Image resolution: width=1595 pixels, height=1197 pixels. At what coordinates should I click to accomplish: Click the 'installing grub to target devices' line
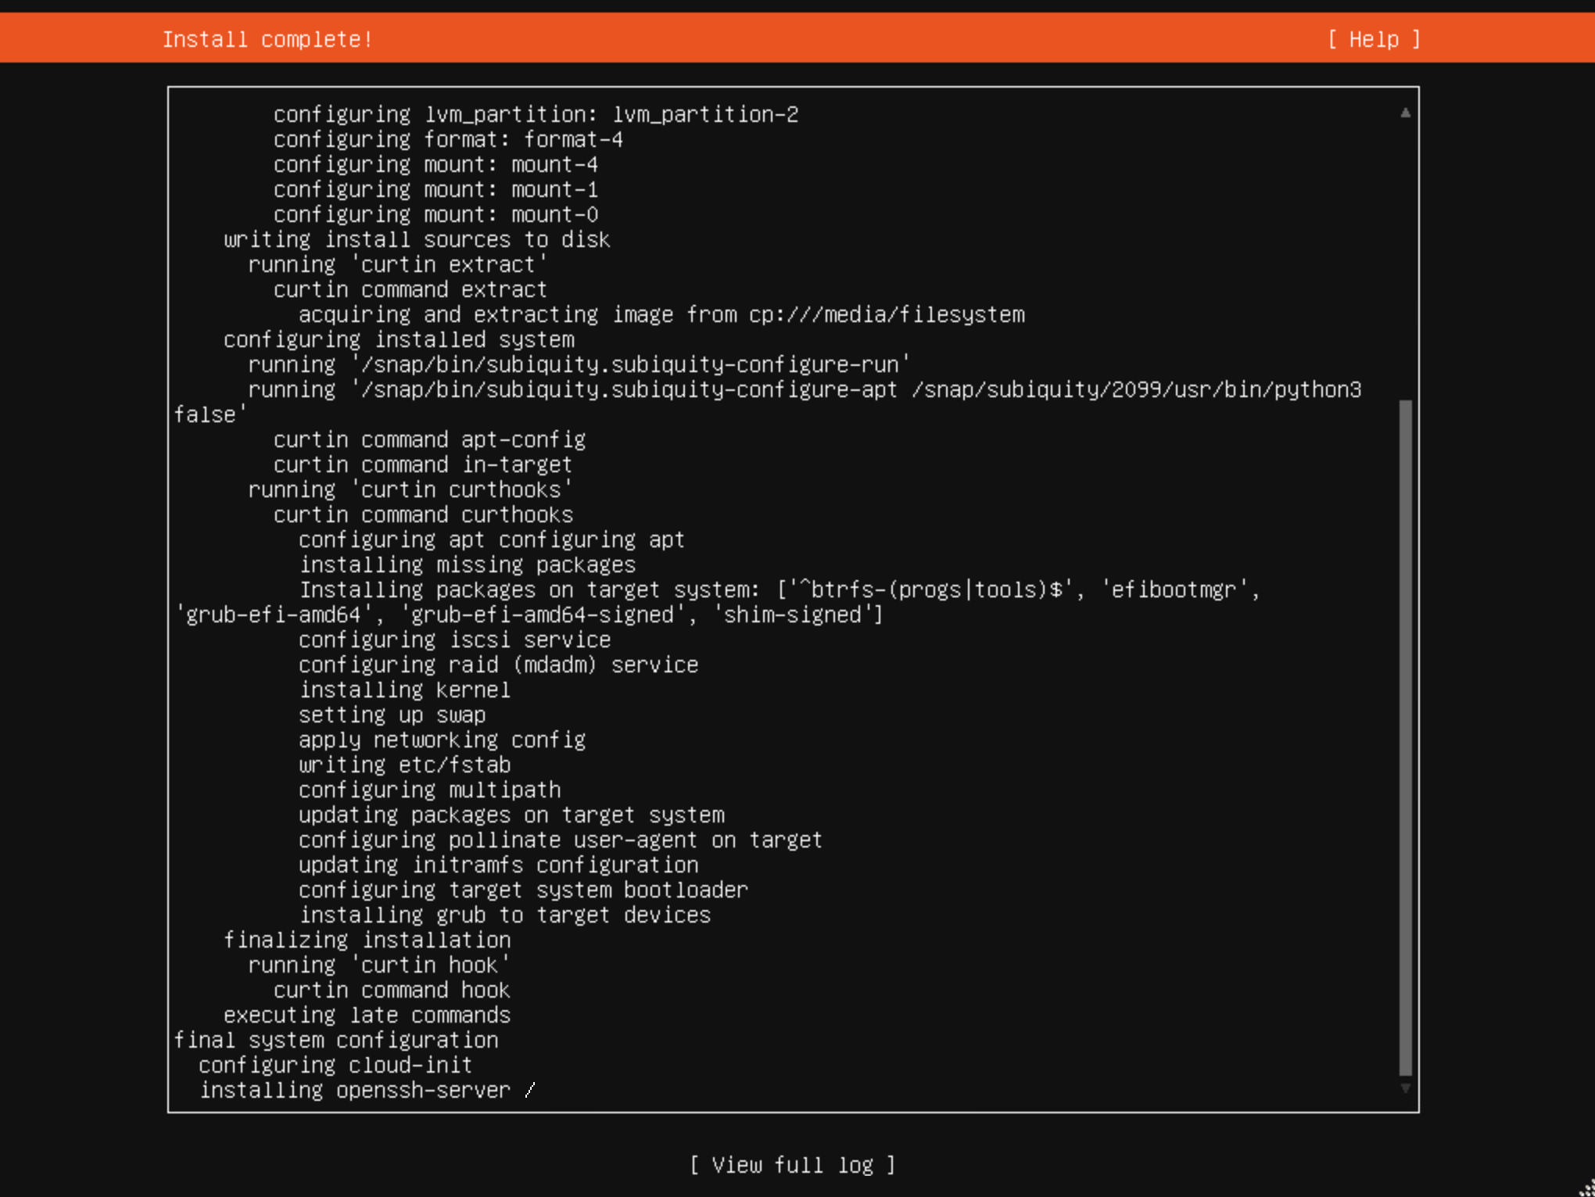[505, 915]
